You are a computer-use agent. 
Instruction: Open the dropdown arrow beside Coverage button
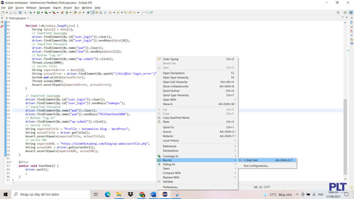pos(50,13)
